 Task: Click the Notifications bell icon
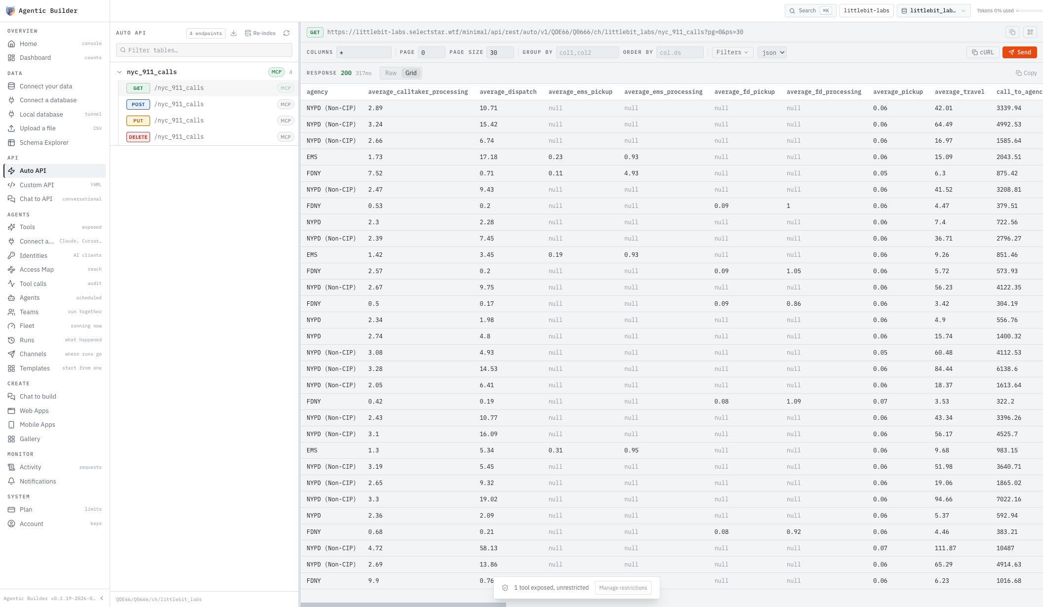(x=11, y=482)
